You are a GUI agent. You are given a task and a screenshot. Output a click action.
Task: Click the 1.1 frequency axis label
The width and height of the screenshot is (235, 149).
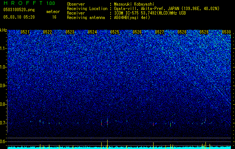(x=3, y=48)
